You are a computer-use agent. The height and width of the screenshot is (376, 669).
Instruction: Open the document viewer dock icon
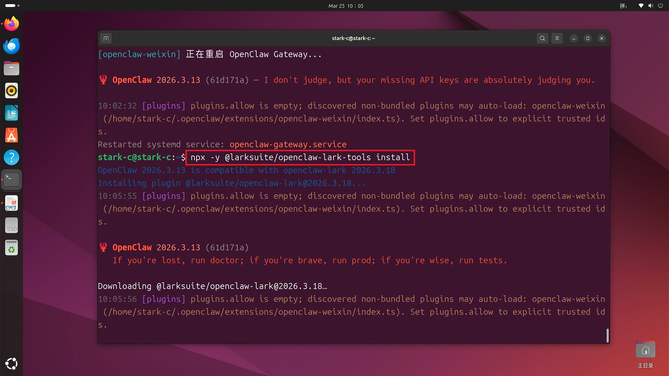click(11, 203)
